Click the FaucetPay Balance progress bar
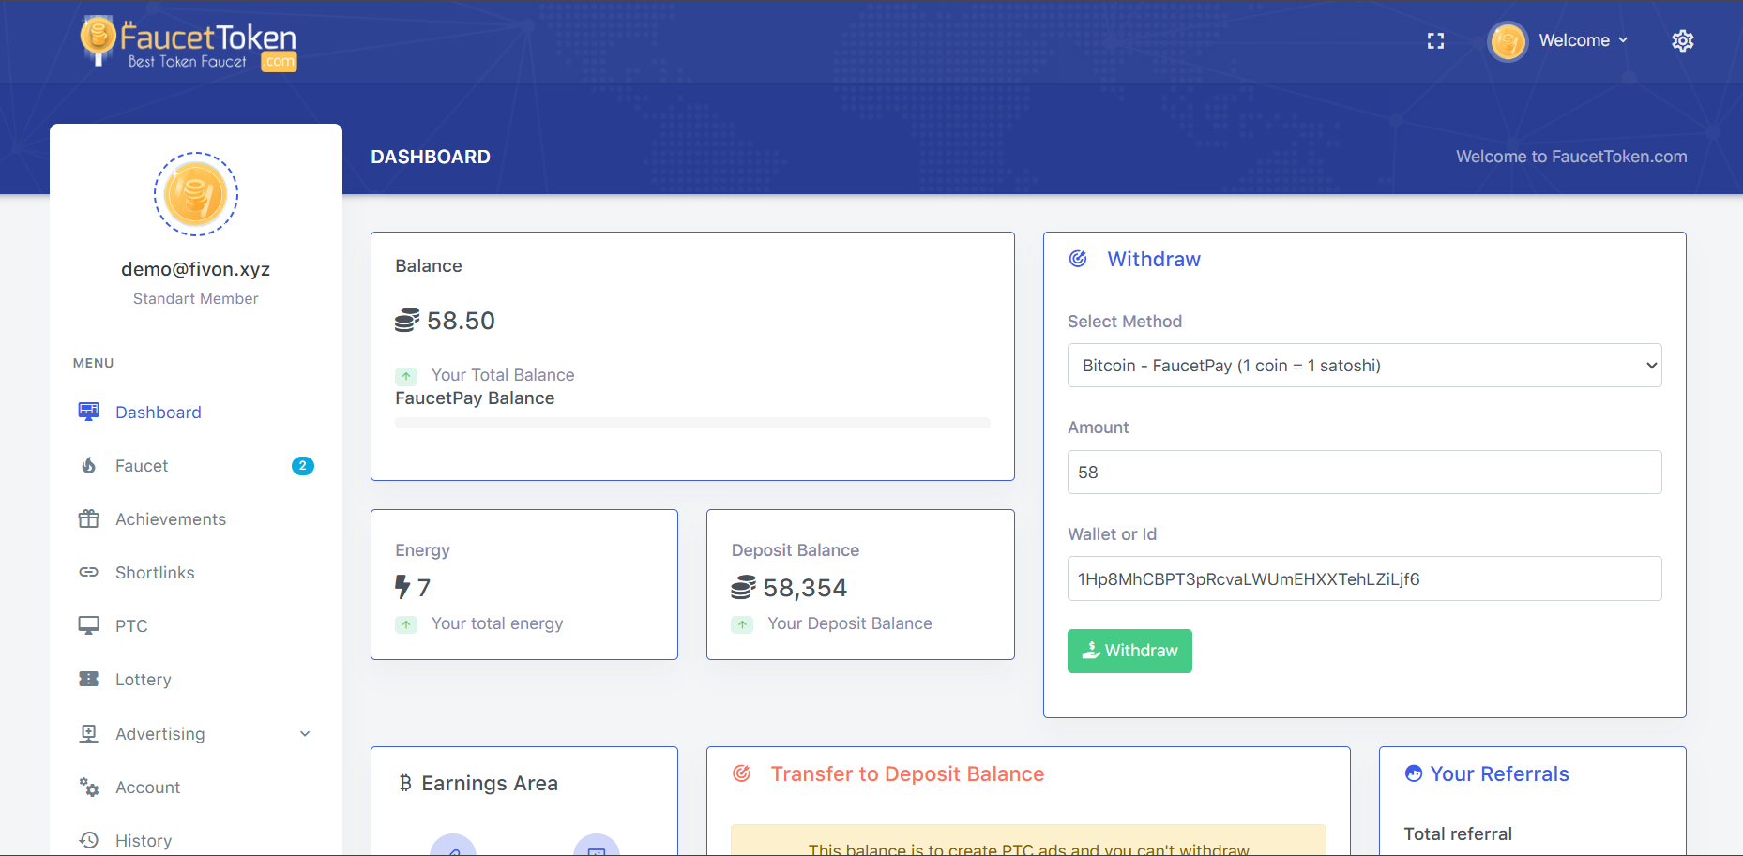This screenshot has width=1743, height=856. pos(692,423)
